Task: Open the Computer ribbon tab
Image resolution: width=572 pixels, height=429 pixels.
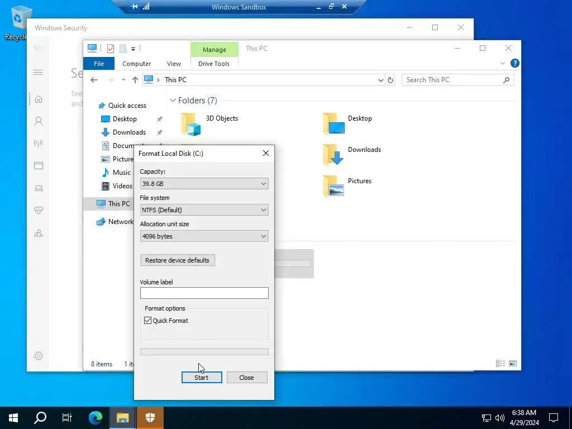Action: click(136, 64)
